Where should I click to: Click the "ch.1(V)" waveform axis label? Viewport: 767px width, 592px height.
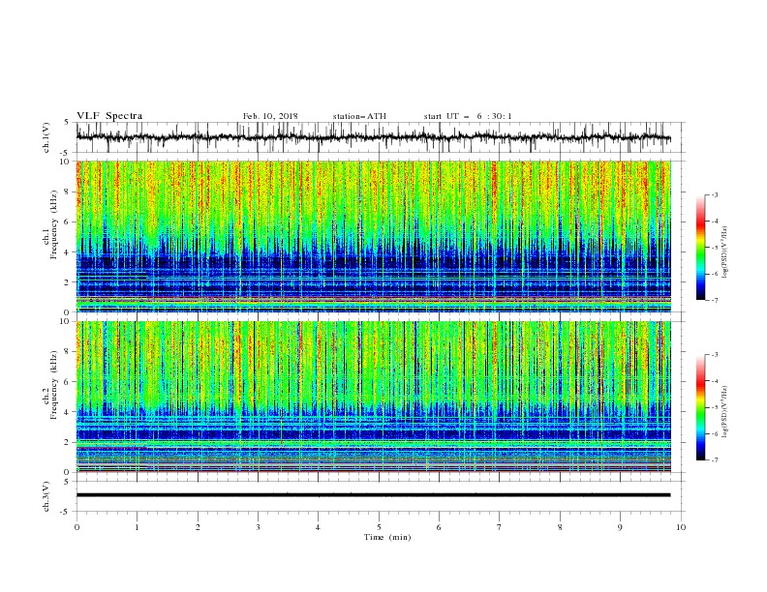(46, 137)
